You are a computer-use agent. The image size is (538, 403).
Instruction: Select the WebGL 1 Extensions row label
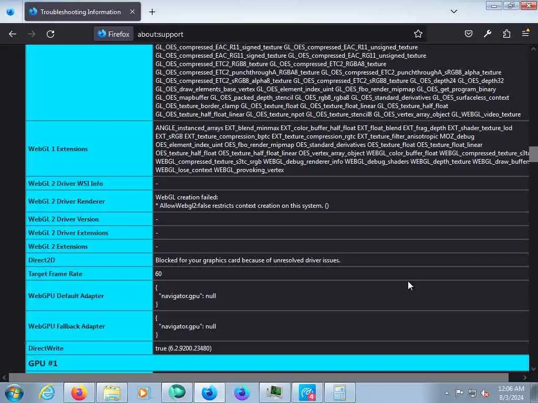coord(58,149)
